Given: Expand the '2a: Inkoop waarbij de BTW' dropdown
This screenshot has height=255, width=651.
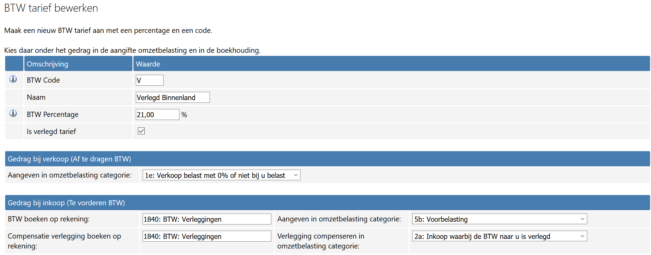Looking at the screenshot, I should pos(499,236).
